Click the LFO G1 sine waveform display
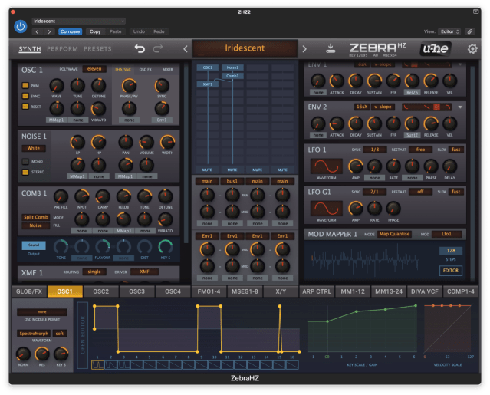490x395 pixels. click(326, 209)
